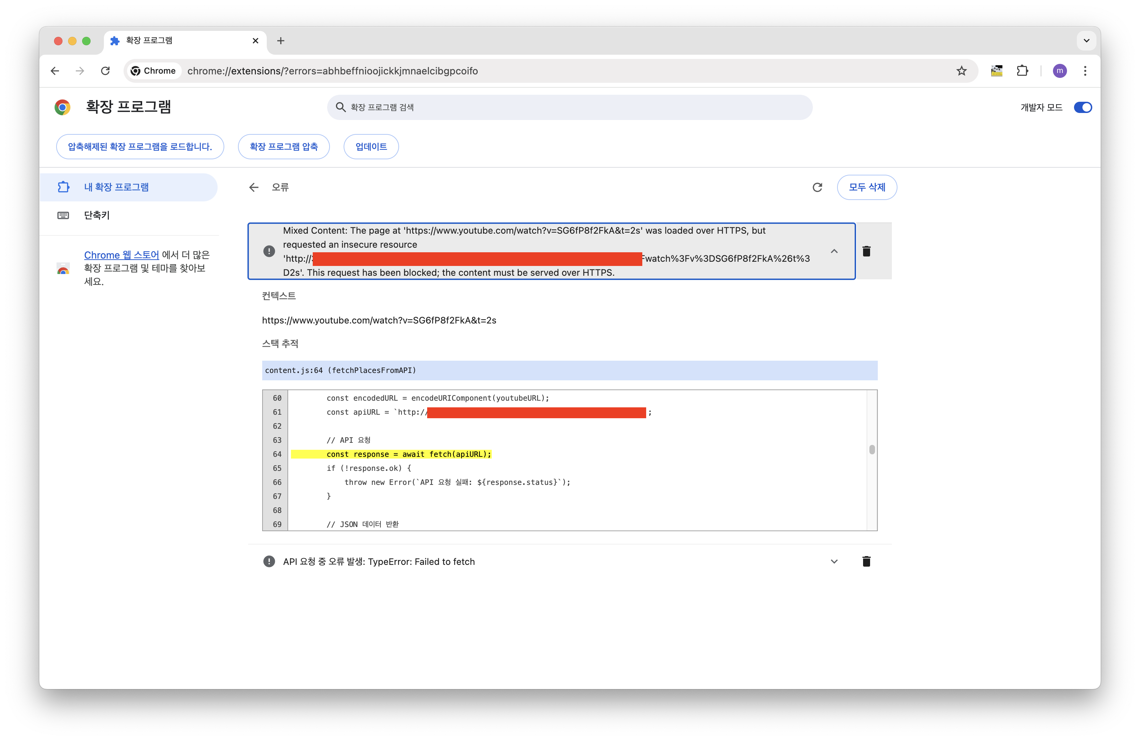Screen dimensions: 1140x741
Task: Click the 확장 프로그램 tab title
Action: (x=149, y=41)
